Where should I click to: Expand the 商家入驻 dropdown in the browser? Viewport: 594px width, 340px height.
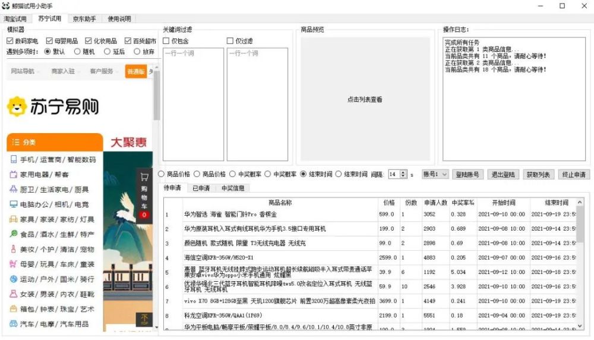[65, 71]
